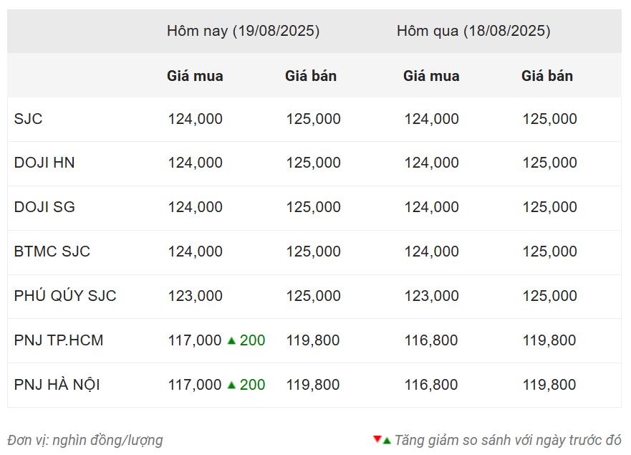Click the Đơn vị: nghìn đồng/lượng note

85,441
